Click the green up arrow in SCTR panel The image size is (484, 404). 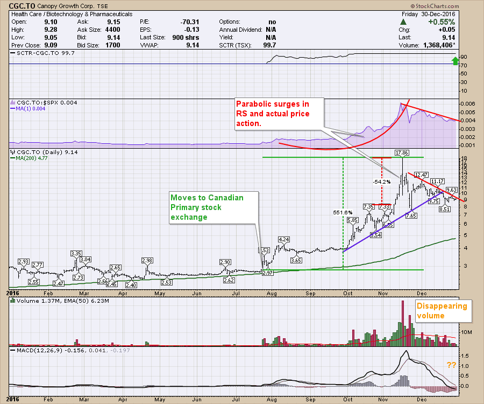point(455,61)
